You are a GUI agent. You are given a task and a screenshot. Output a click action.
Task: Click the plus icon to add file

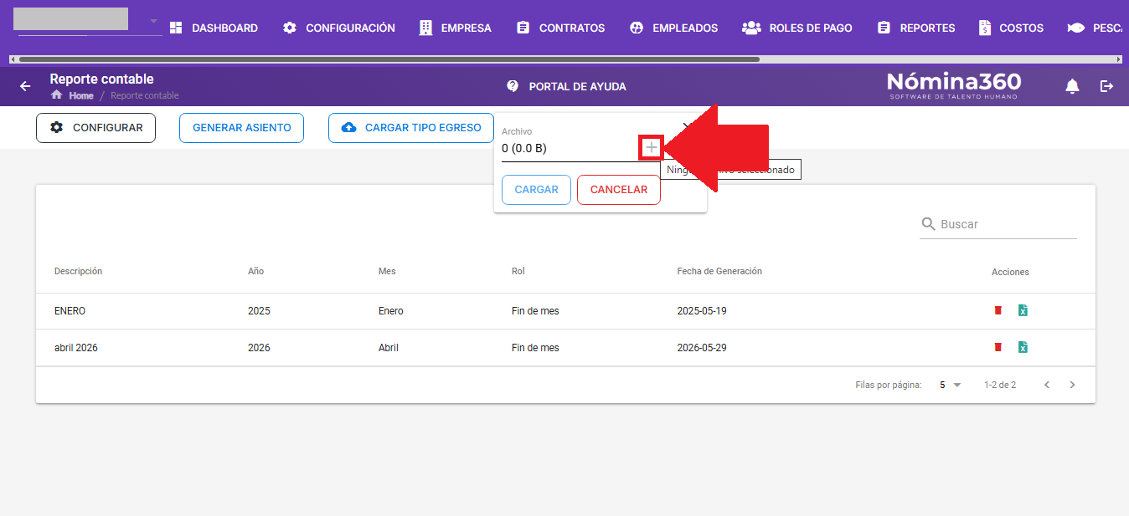[x=652, y=148]
